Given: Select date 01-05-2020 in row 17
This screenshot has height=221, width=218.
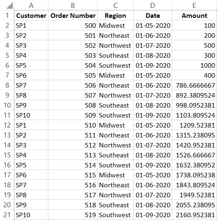Looking at the screenshot, I should (153, 175).
